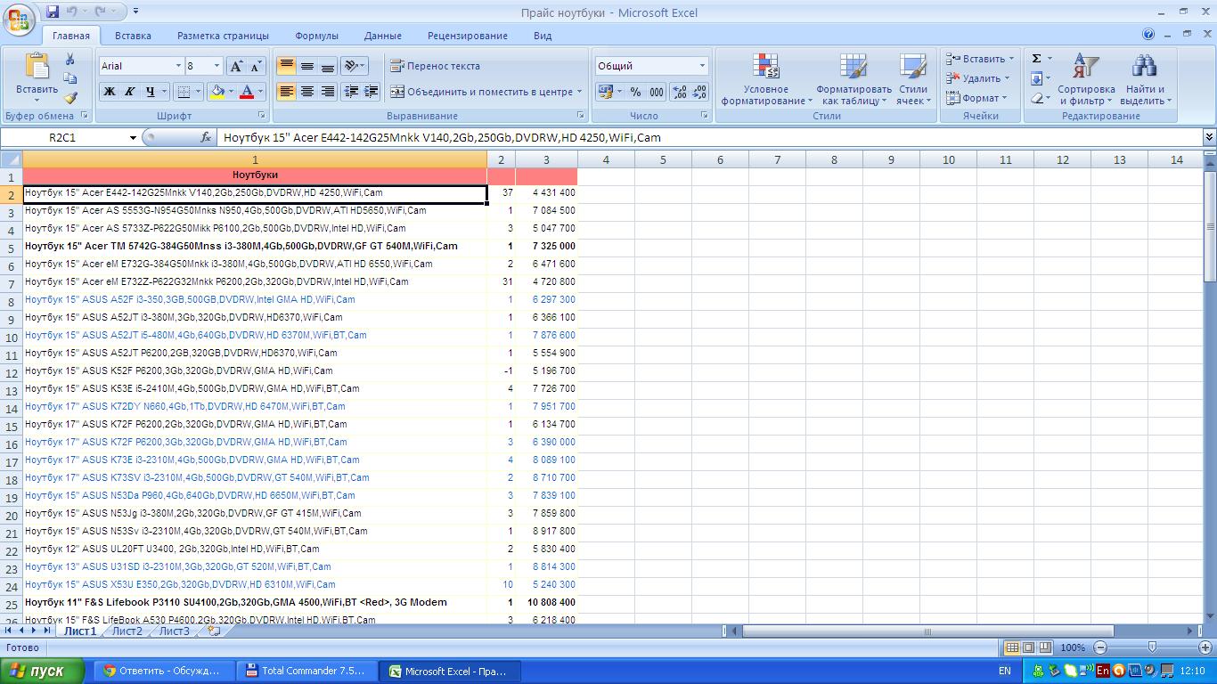Open the borders dropdown arrow
This screenshot has height=684, width=1217.
coord(198,92)
